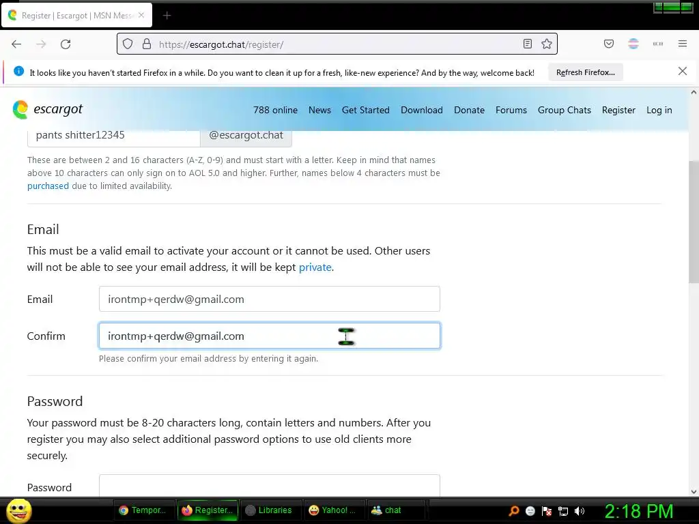
Task: Click the 2:18 PM clock
Action: tap(638, 511)
